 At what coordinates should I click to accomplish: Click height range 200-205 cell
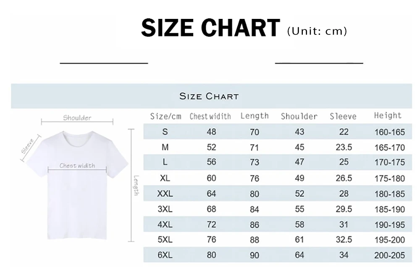click(x=389, y=255)
